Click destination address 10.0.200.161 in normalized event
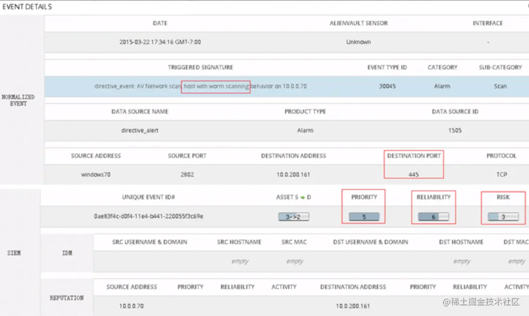Image resolution: width=529 pixels, height=316 pixels. (x=293, y=174)
